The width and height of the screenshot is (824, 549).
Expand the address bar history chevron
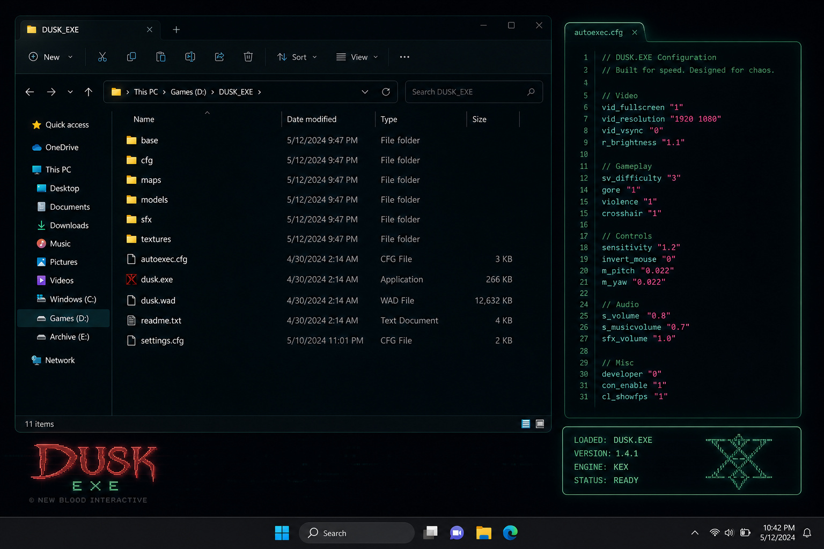[365, 92]
